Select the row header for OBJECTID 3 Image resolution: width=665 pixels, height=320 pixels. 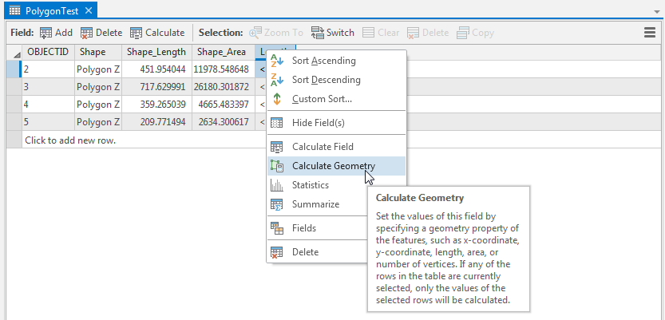14,87
